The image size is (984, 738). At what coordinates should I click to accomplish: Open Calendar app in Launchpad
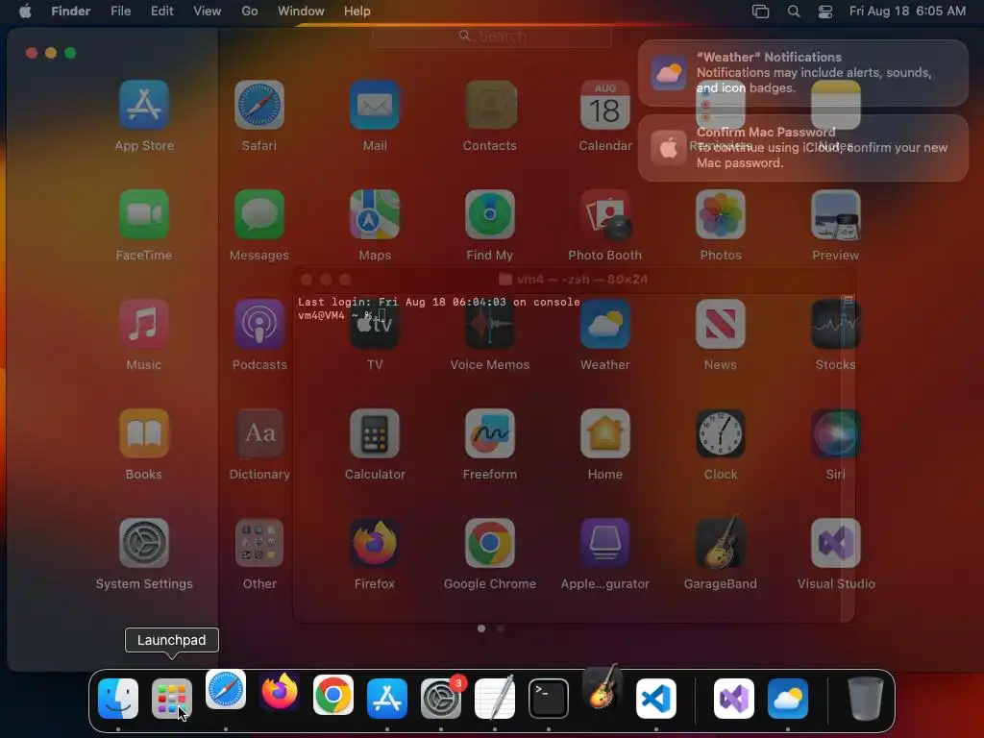point(605,105)
